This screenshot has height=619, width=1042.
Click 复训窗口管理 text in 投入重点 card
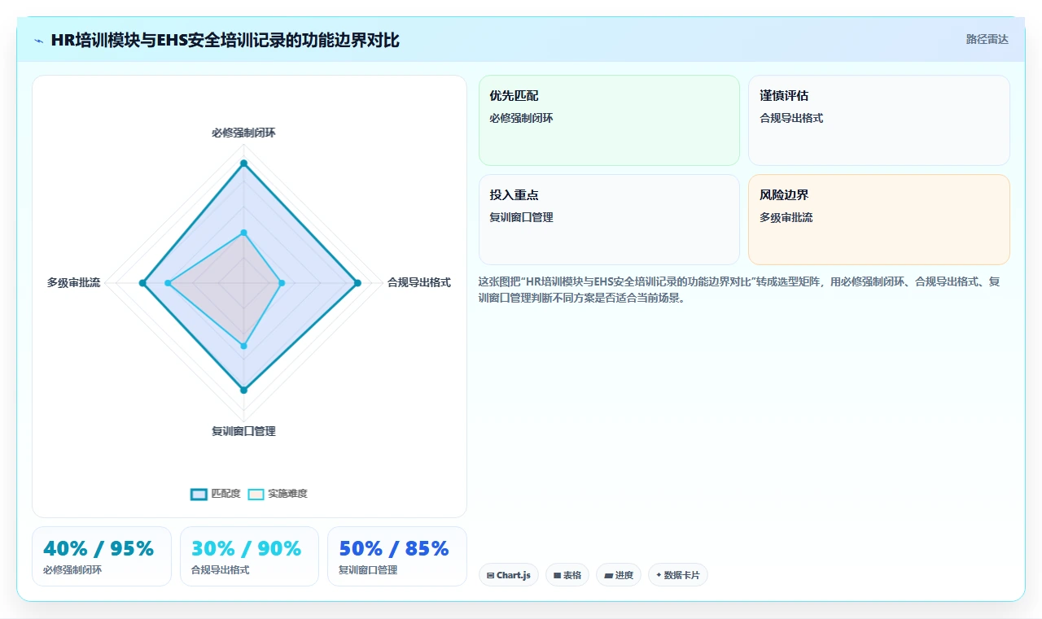[x=521, y=217]
